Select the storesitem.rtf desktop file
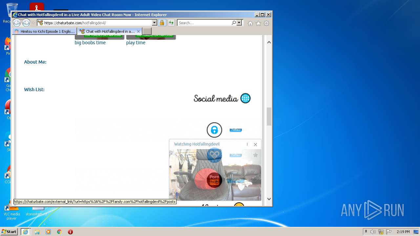 click(36, 211)
